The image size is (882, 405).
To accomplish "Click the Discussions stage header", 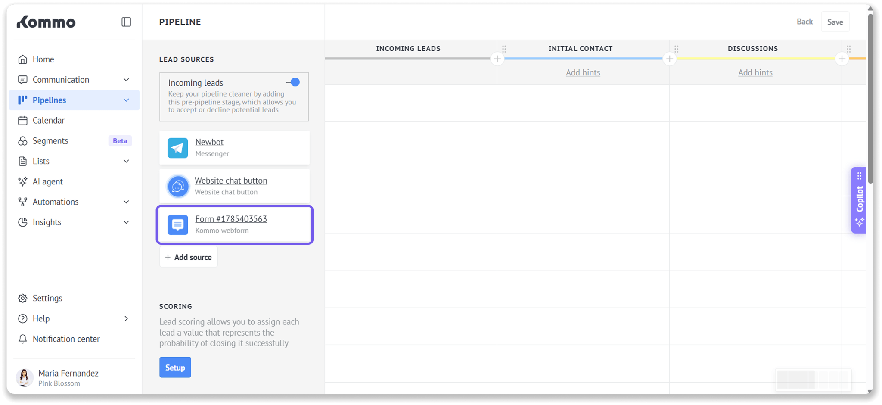I will point(753,49).
